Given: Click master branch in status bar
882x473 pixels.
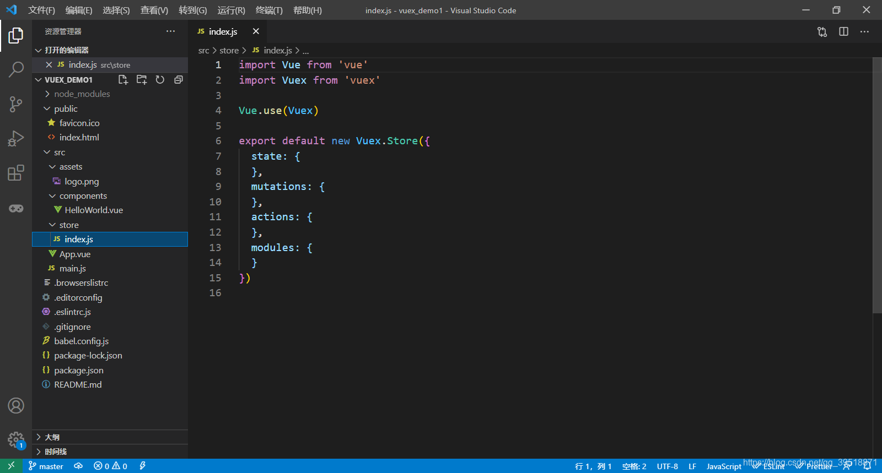Looking at the screenshot, I should tap(46, 466).
